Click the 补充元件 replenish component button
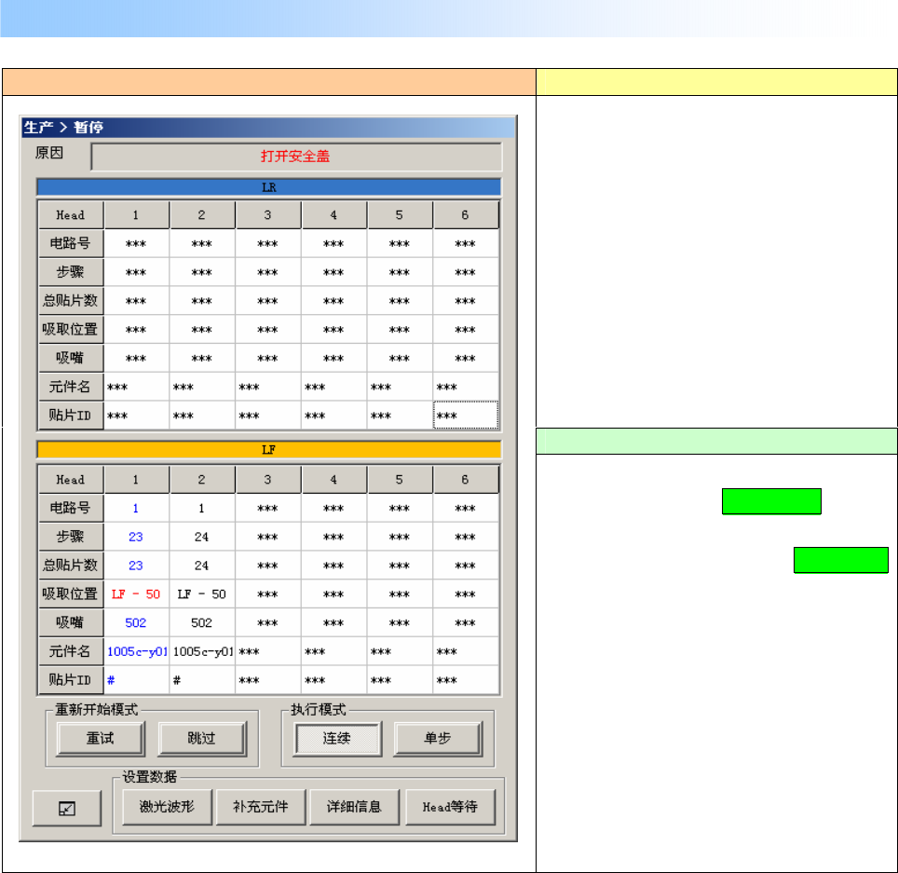898x873 pixels. pyautogui.click(x=261, y=807)
